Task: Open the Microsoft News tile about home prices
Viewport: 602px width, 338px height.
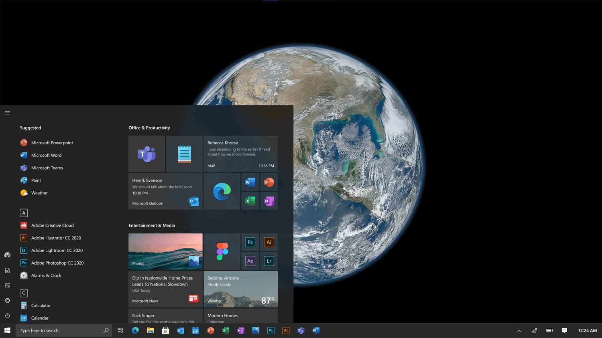Action: click(x=165, y=289)
